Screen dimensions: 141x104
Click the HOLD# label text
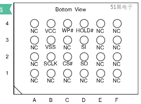(x=85, y=30)
